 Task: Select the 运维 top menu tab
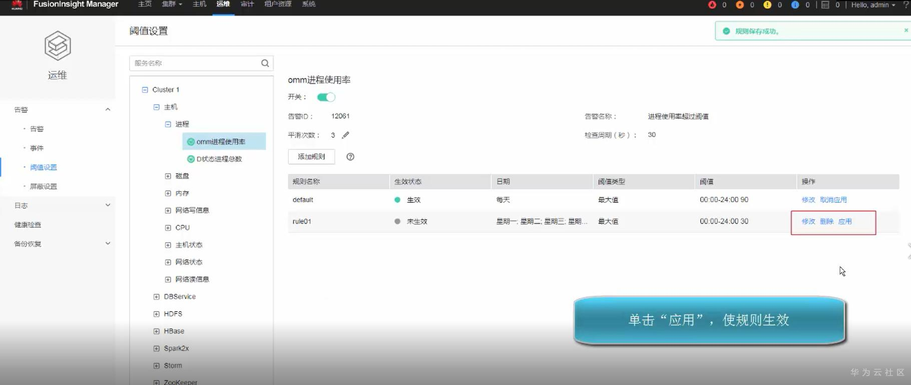coord(223,4)
